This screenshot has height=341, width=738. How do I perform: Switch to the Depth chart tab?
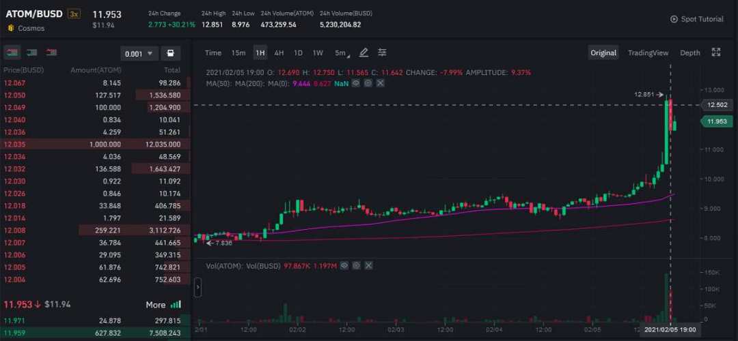[x=689, y=53]
